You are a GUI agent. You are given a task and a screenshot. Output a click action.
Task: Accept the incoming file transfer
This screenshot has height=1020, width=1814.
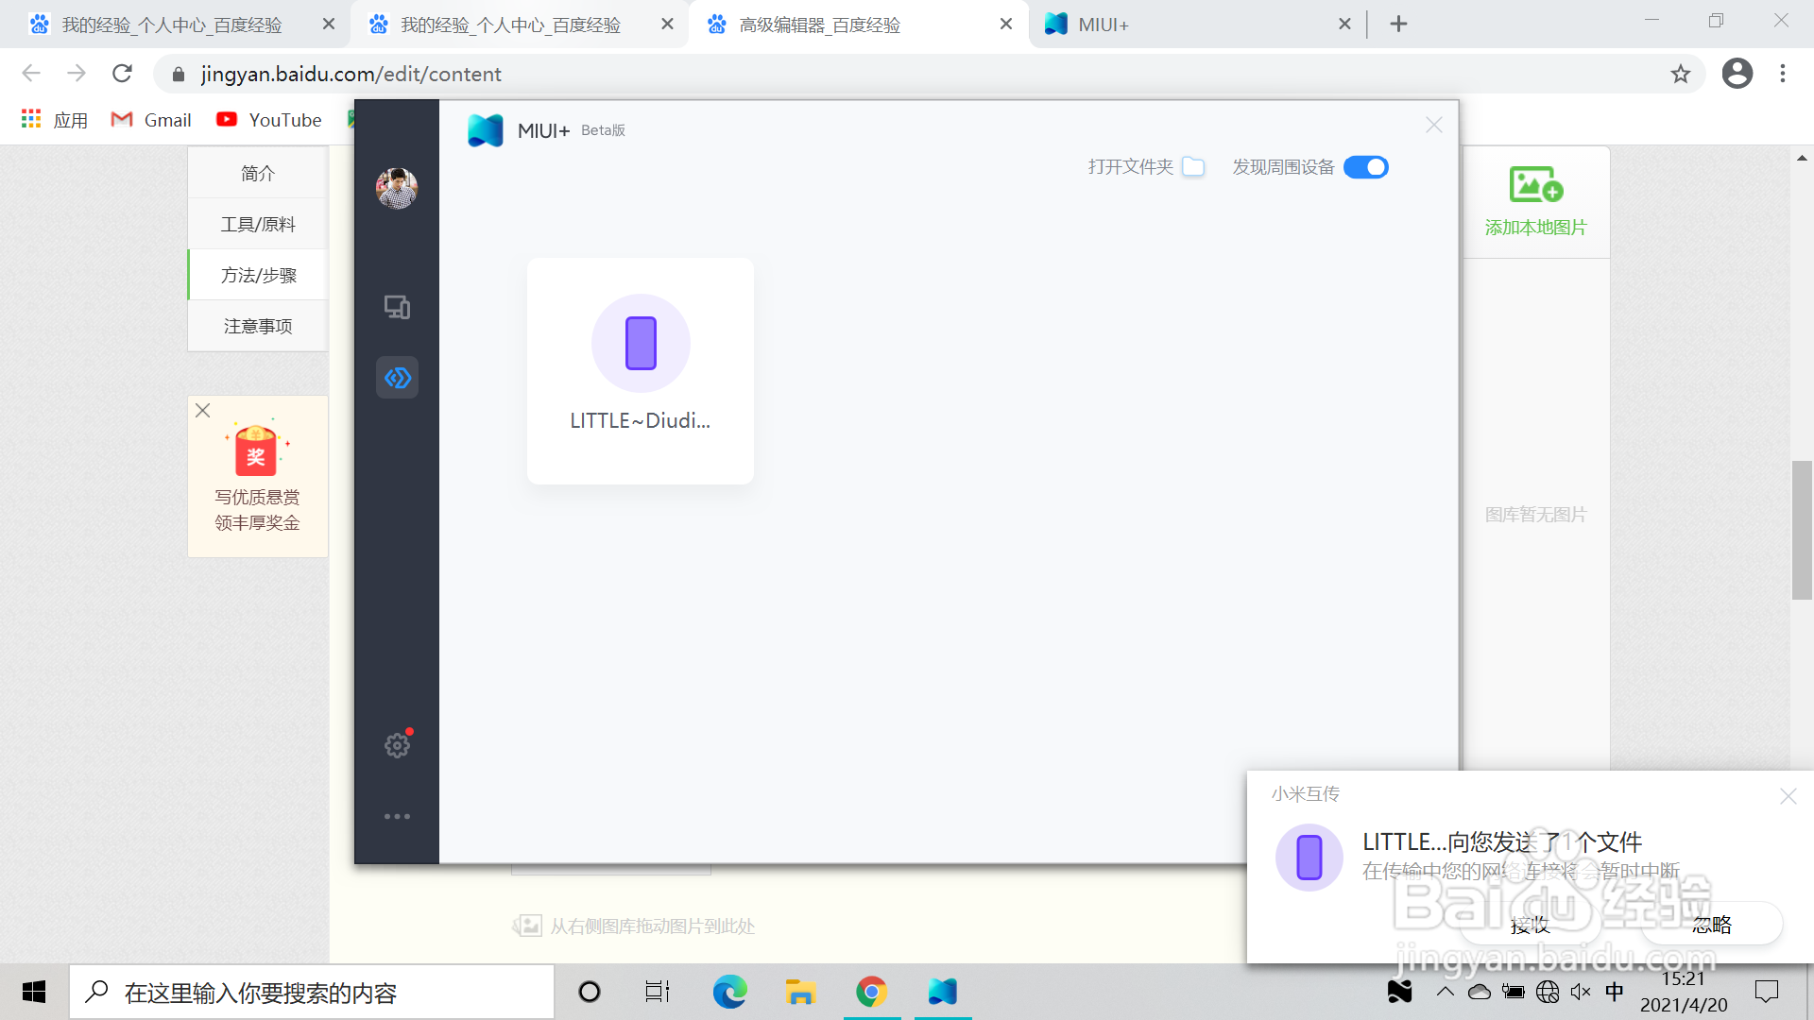pos(1530,925)
